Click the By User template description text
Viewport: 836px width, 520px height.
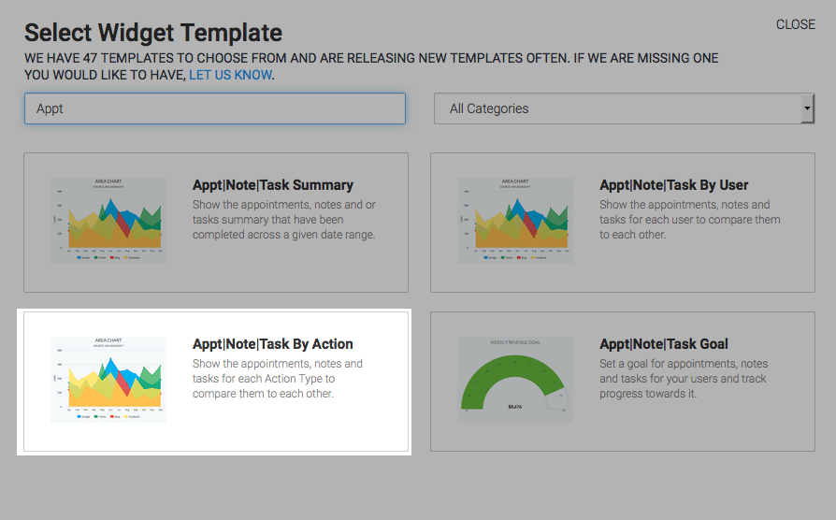pyautogui.click(x=690, y=220)
